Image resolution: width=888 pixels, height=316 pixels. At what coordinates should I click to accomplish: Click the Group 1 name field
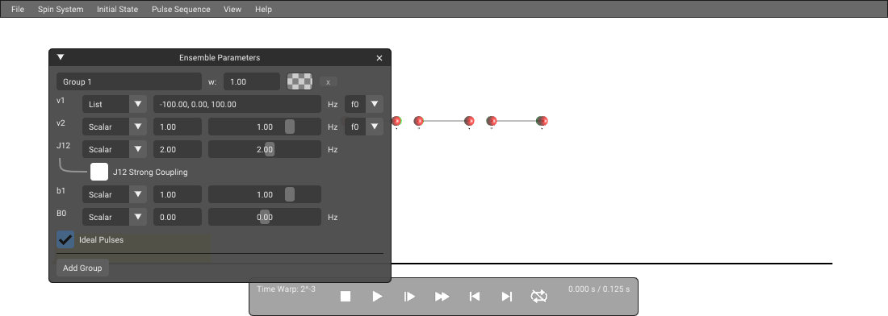click(x=129, y=81)
